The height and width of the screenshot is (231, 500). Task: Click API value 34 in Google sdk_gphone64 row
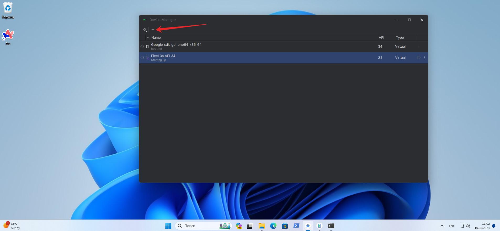(x=380, y=46)
